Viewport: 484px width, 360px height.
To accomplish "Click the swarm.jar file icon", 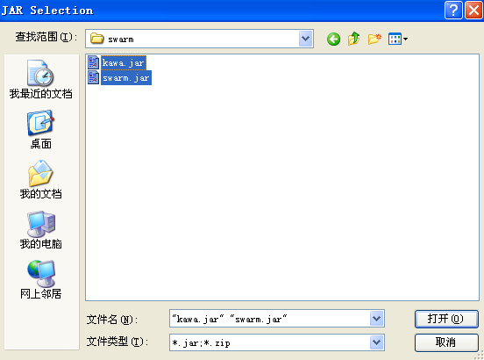I will pos(93,77).
